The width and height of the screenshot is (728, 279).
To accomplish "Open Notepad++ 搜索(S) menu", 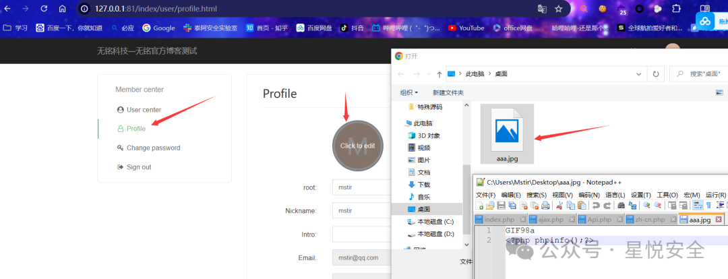I will [537, 195].
